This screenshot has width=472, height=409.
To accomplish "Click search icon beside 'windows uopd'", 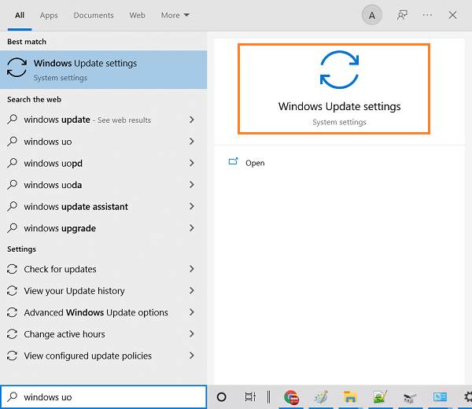I will point(12,163).
